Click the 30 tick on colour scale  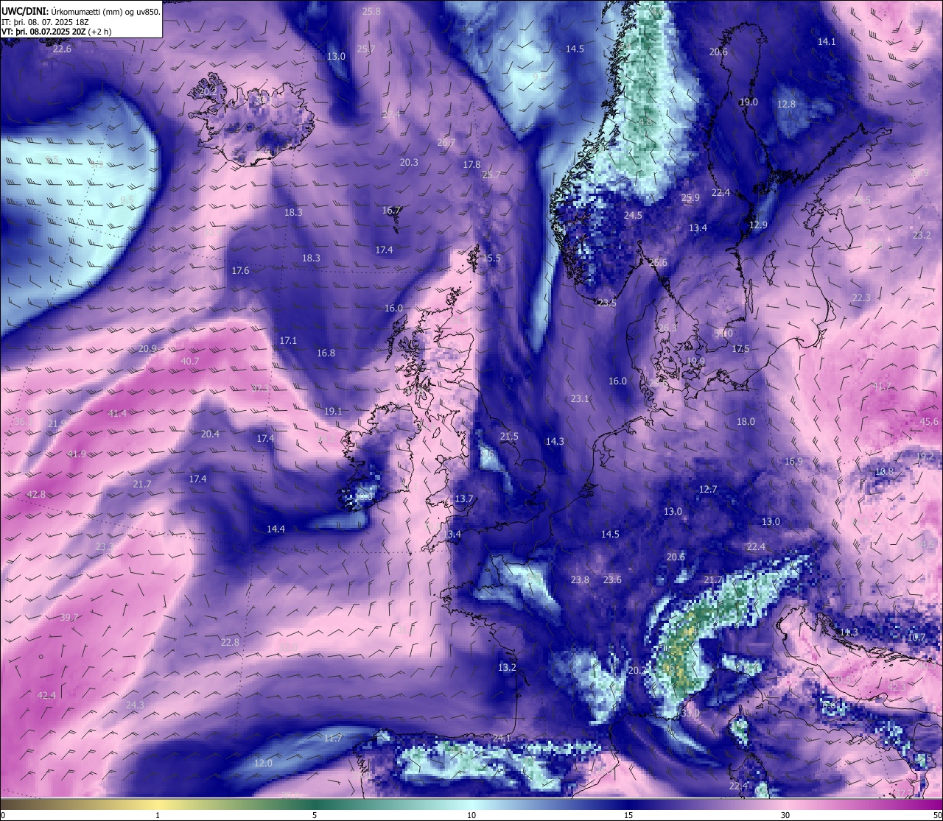785,815
